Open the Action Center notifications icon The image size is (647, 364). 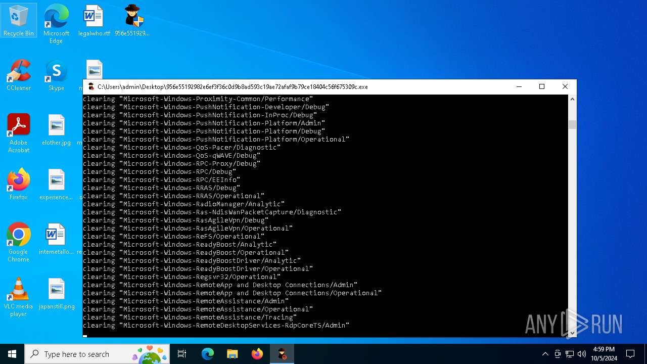pyautogui.click(x=630, y=354)
